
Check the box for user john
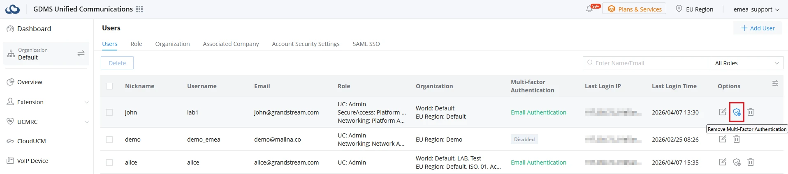click(109, 112)
